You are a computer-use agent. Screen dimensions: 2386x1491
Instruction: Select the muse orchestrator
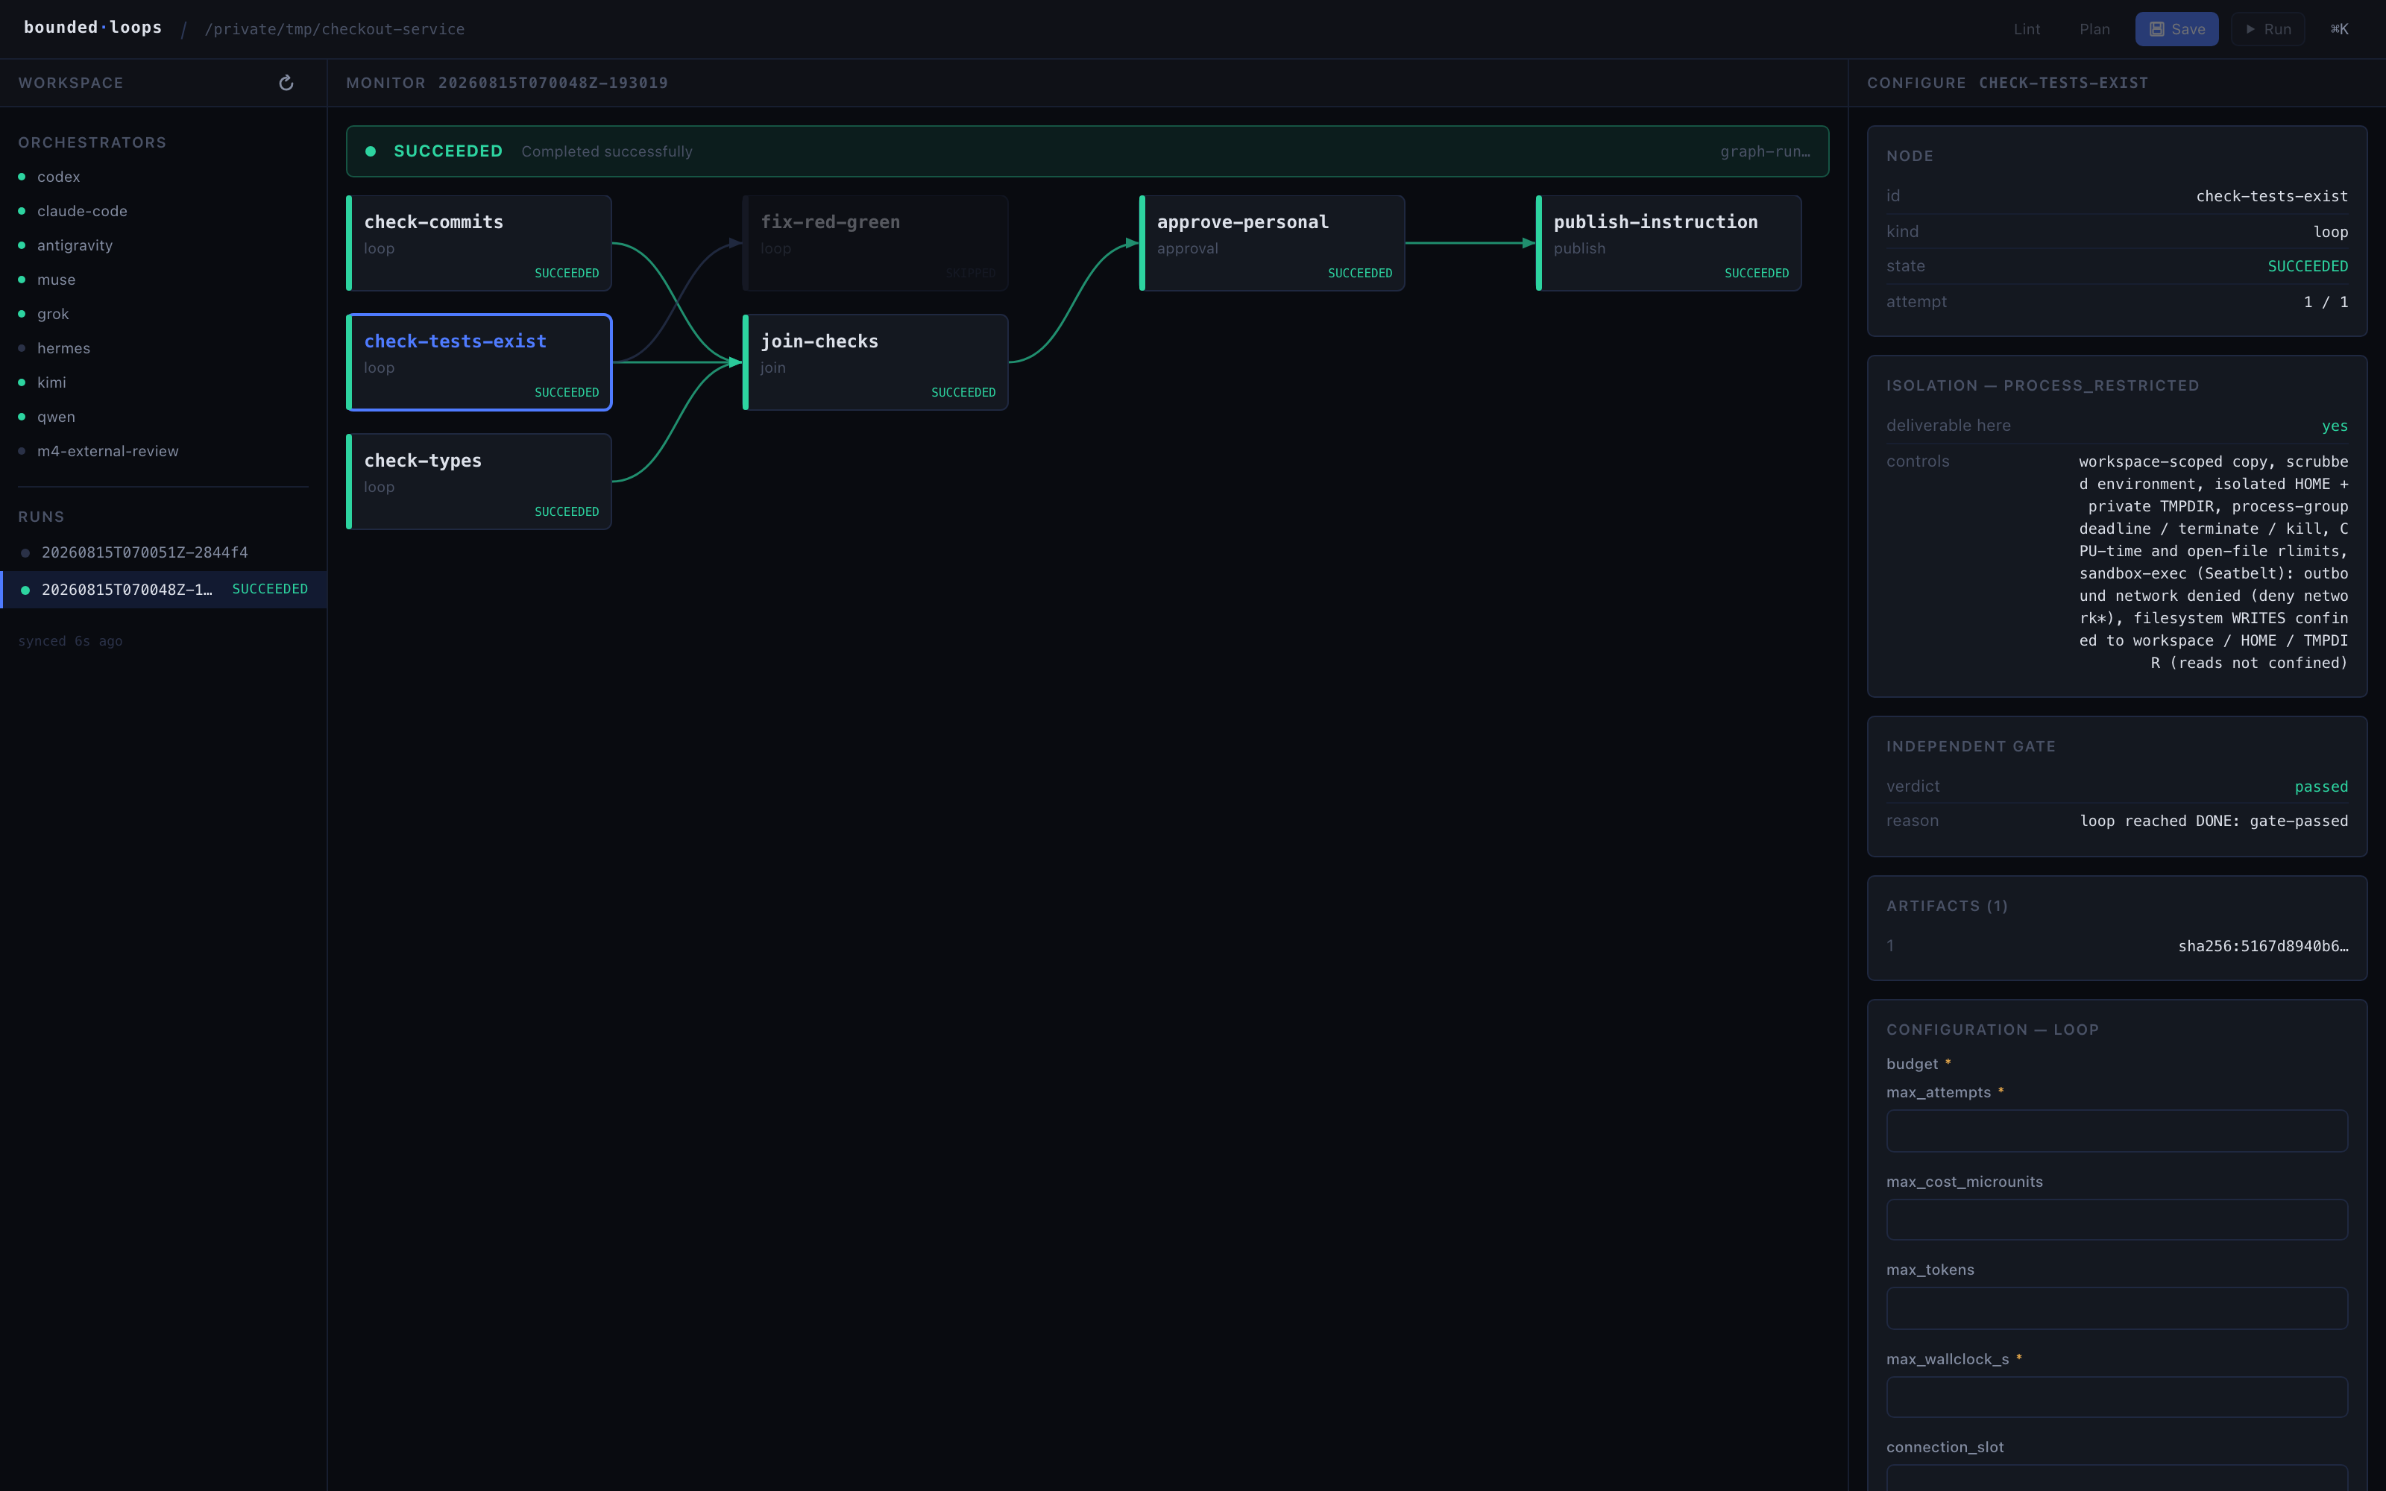164,280
